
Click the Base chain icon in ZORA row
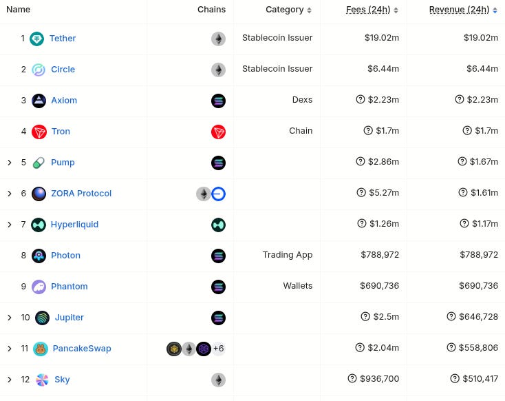pyautogui.click(x=218, y=194)
